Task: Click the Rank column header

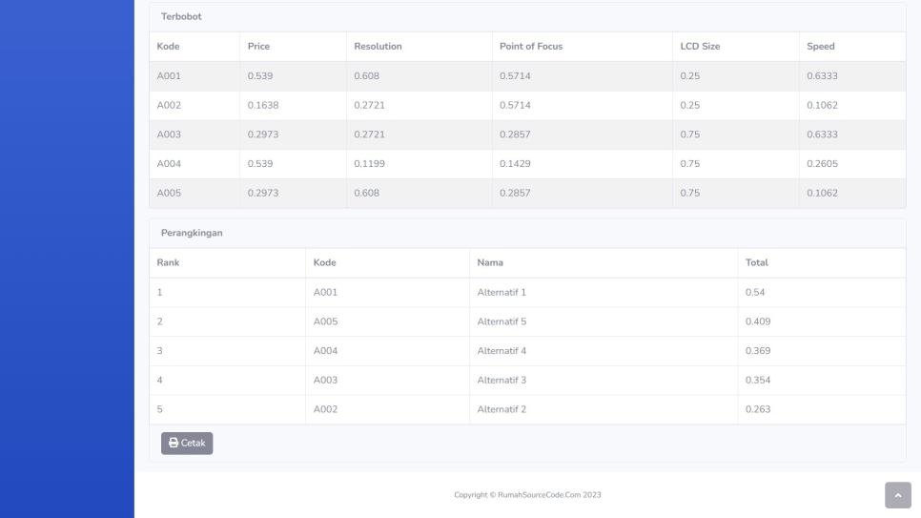Action: [168, 262]
